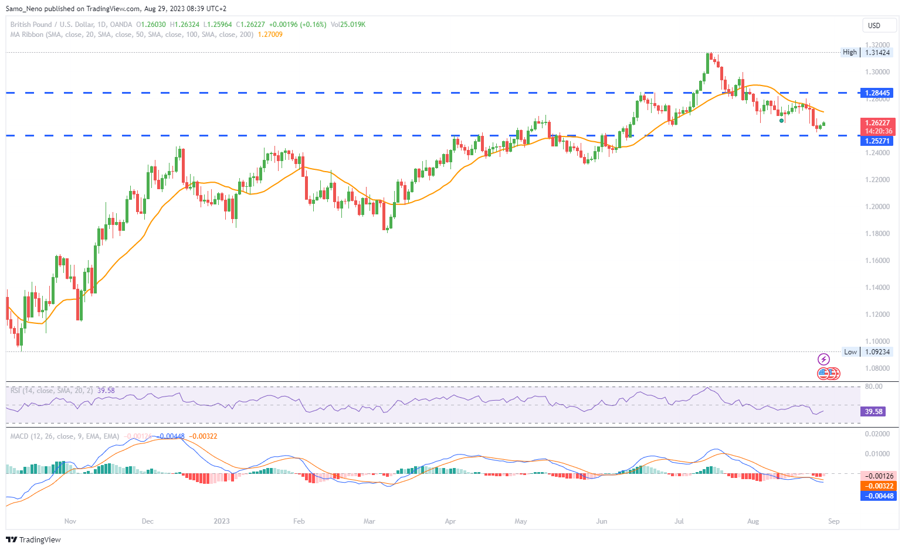Click the MACD -0.00448 blue value label
The width and height of the screenshot is (905, 550).
pos(878,496)
